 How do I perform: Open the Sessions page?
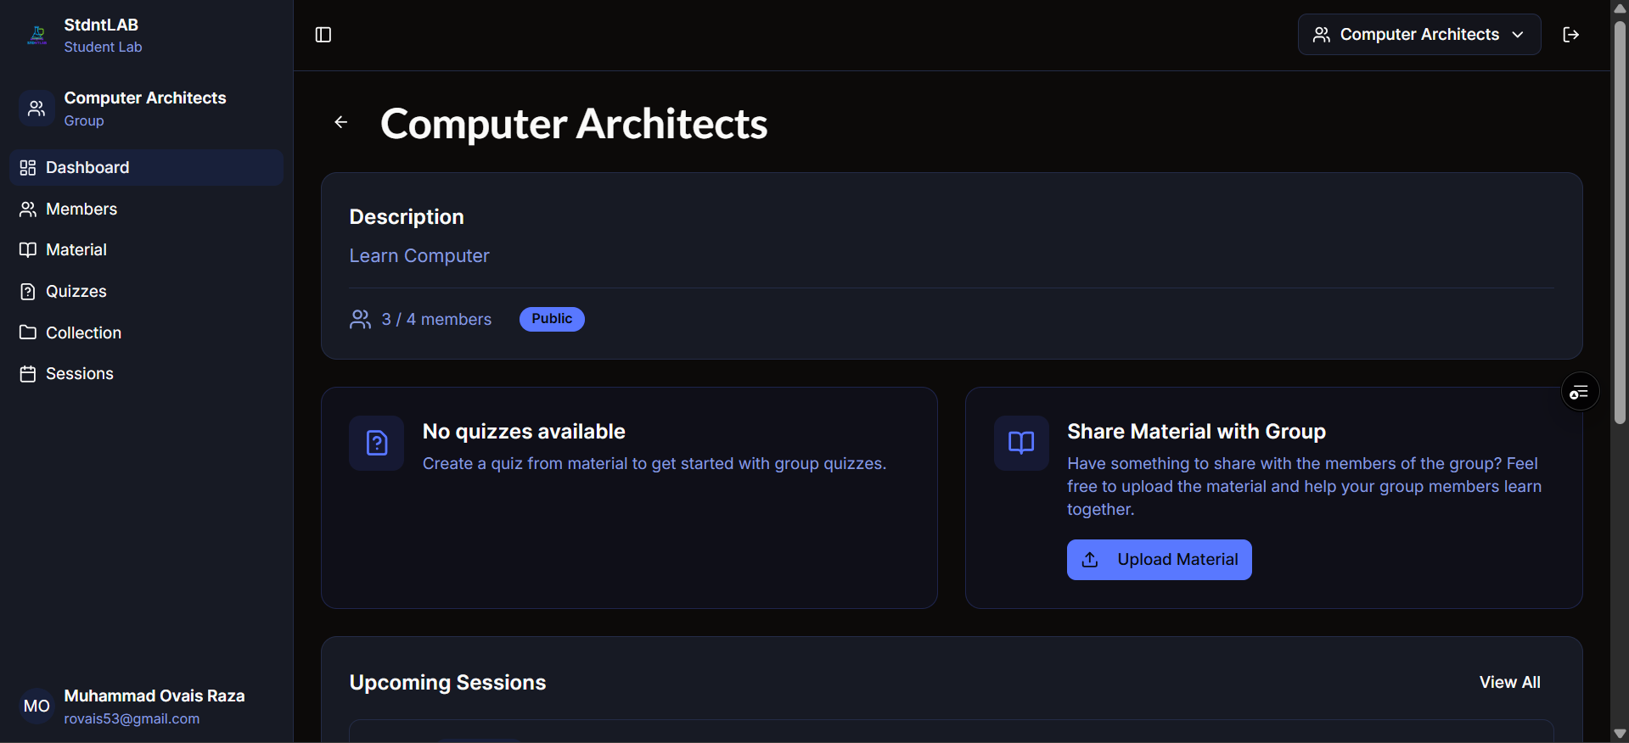tap(146, 373)
